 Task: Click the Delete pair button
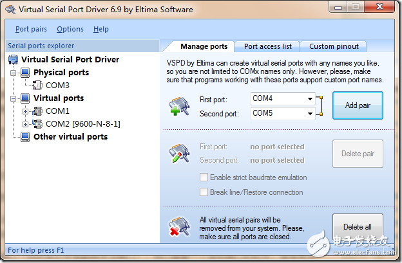click(x=358, y=154)
